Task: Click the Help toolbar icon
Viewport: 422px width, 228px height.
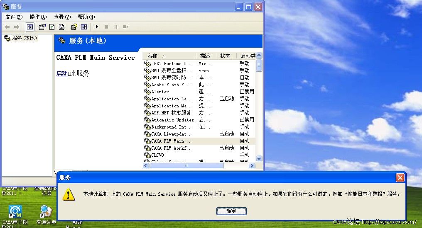Action: 74,27
